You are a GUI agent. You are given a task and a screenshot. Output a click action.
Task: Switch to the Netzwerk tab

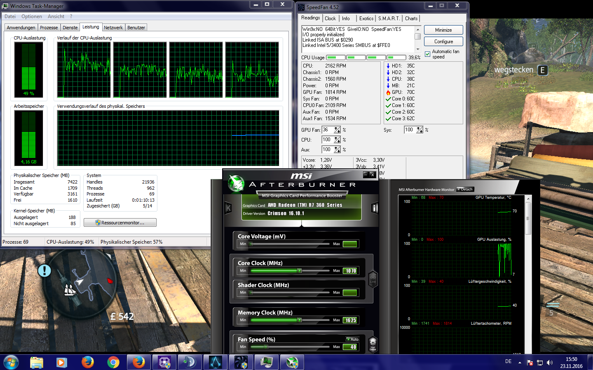(113, 28)
